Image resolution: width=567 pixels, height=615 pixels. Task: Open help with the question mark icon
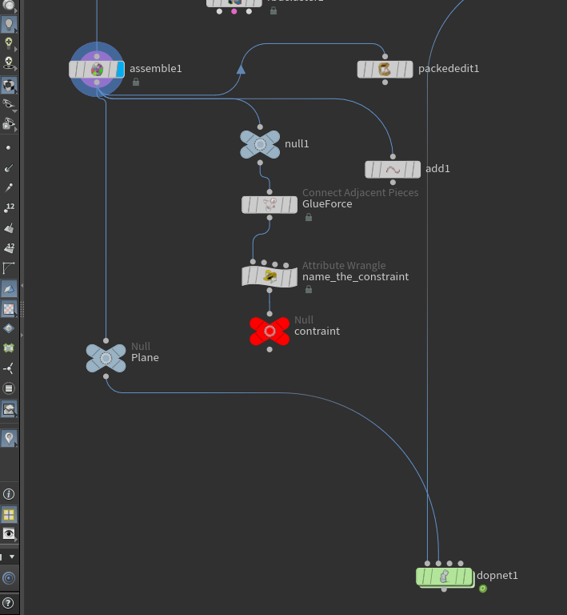9,603
